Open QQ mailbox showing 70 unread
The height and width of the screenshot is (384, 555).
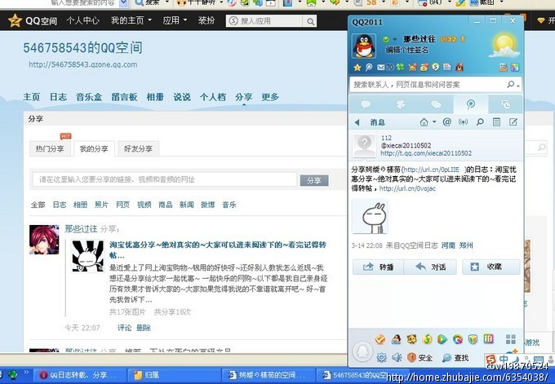tap(384, 67)
